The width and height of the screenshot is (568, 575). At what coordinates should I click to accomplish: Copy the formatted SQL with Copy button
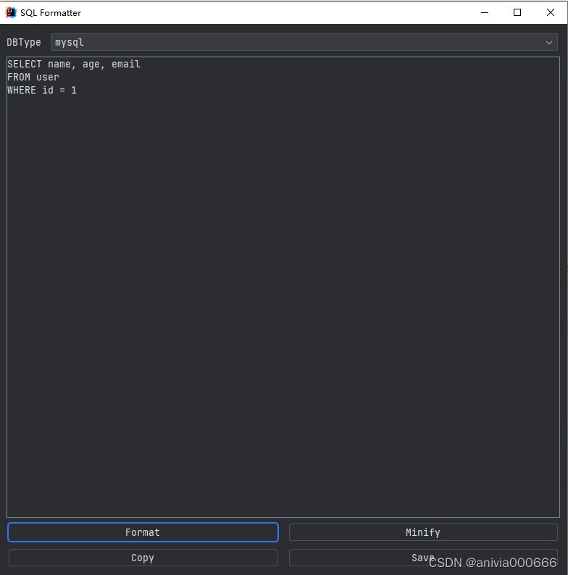(x=143, y=558)
